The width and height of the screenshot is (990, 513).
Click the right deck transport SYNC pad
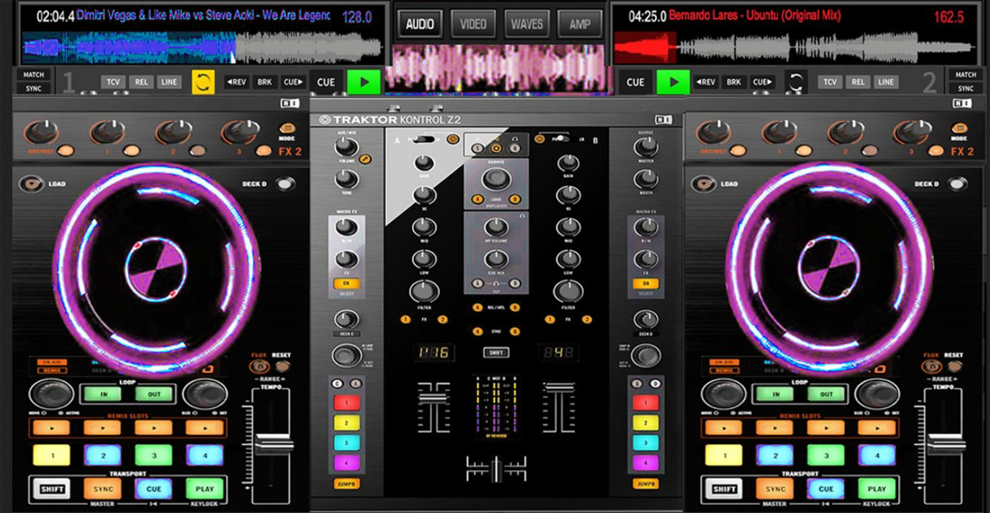click(775, 489)
